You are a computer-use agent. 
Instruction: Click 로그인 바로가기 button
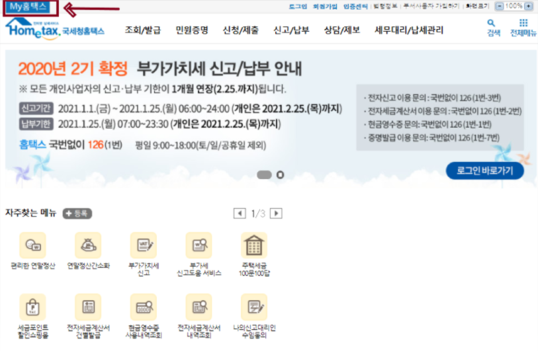pos(485,171)
